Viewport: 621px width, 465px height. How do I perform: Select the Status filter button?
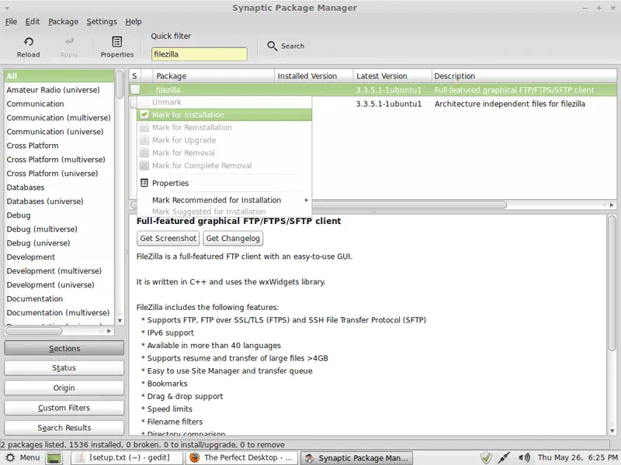(64, 367)
